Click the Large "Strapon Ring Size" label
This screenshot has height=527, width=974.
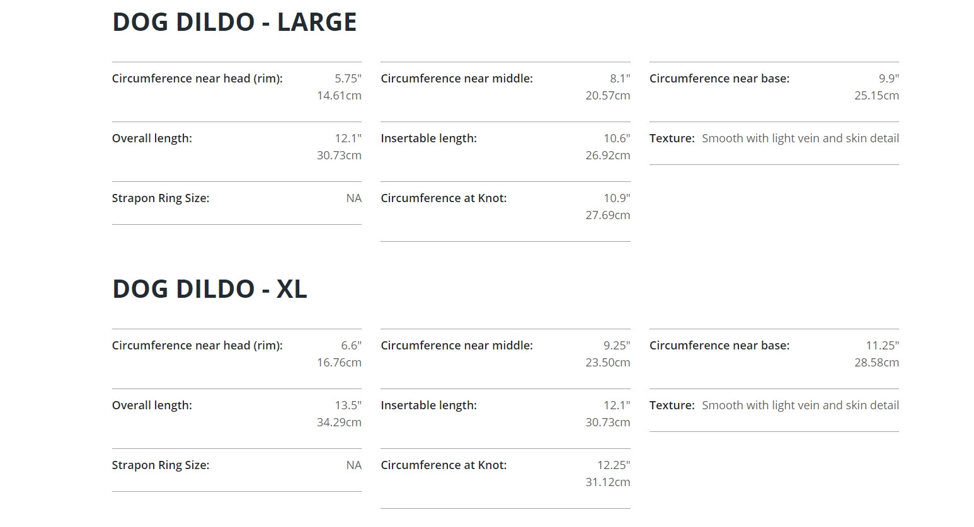161,198
